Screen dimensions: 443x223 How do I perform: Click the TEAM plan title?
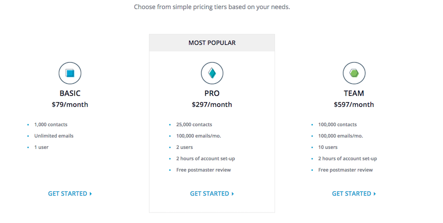tap(354, 93)
